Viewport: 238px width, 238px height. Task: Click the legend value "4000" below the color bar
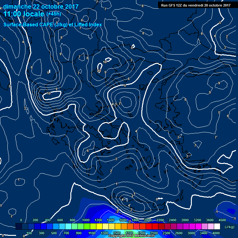(216, 233)
